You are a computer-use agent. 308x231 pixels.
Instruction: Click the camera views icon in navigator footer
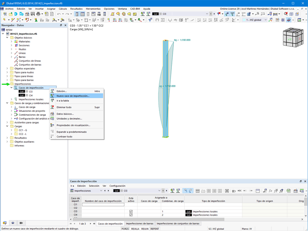[21, 223]
